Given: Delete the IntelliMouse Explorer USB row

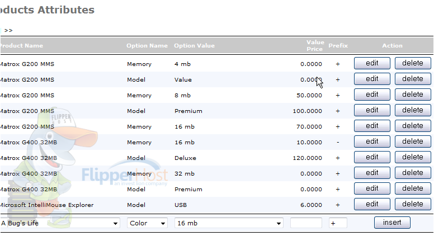Looking at the screenshot, I should click(413, 204).
